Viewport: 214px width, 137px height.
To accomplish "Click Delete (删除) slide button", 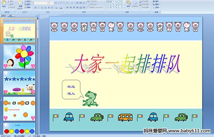I will pyautogui.click(x=28, y=7).
